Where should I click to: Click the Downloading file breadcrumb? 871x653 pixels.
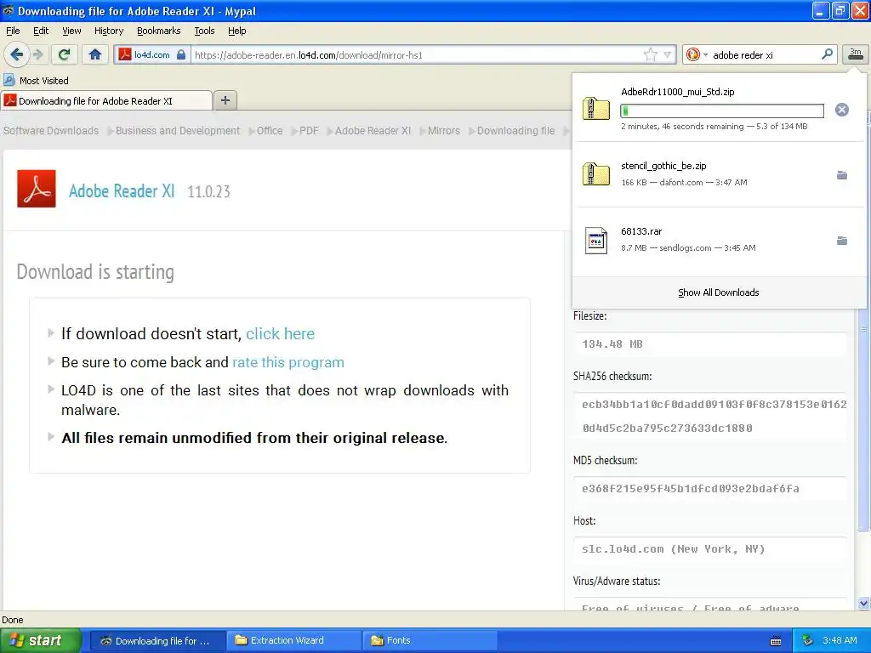point(515,130)
